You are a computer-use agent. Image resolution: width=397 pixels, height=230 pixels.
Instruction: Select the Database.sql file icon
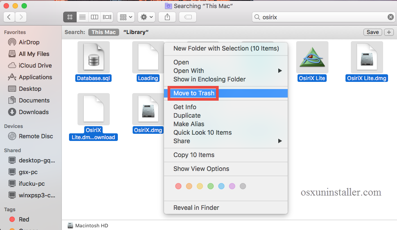pyautogui.click(x=94, y=57)
